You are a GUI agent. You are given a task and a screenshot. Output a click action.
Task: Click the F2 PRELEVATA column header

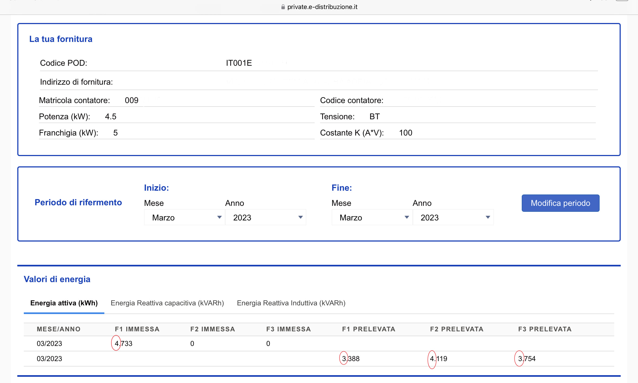(x=457, y=329)
